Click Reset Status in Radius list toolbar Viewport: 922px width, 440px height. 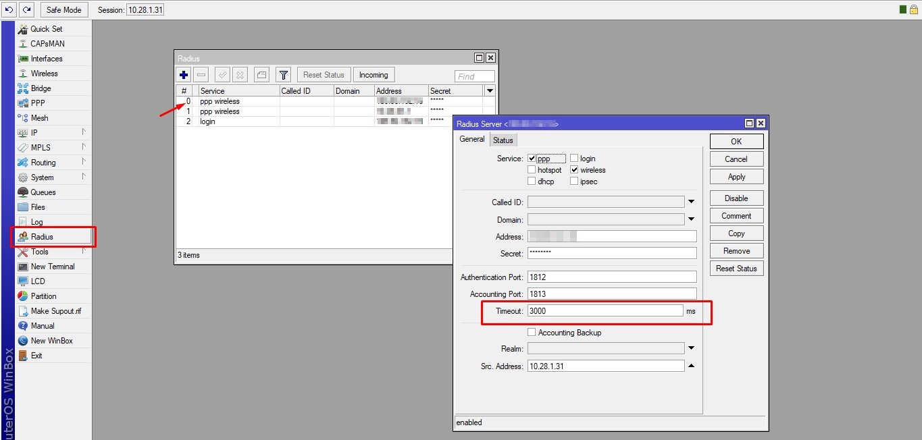click(324, 75)
